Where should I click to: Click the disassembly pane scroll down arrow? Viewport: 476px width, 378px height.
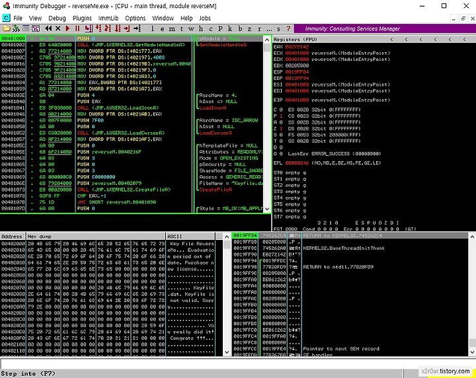[267, 209]
